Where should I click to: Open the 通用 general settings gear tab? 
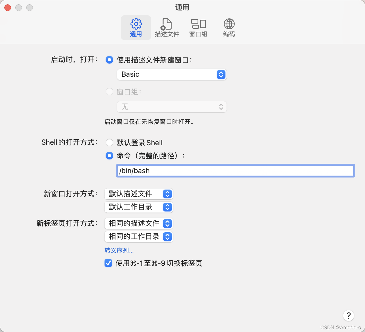(x=136, y=28)
